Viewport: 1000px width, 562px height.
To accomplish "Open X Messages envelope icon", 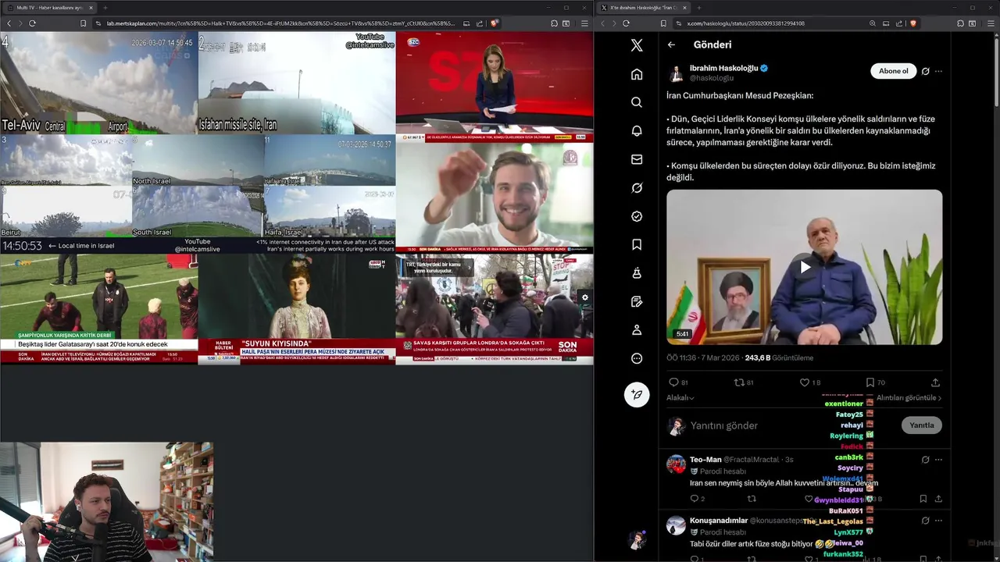I will (x=637, y=159).
